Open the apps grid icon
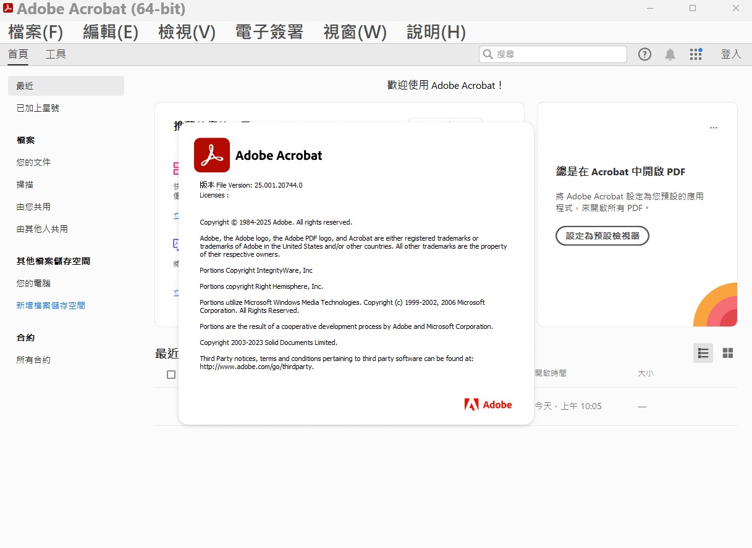752x548 pixels. click(696, 54)
